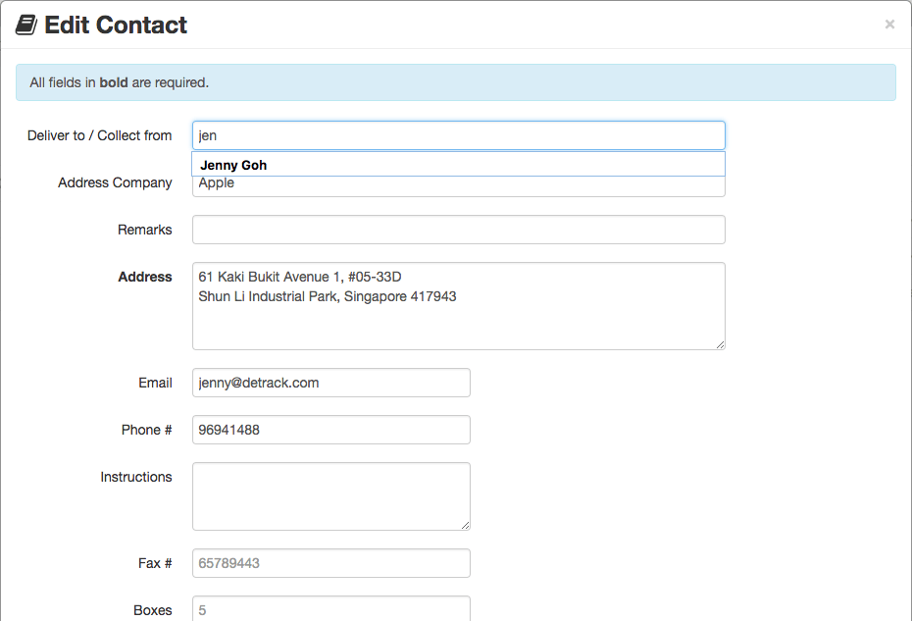Click the book icon beside Edit Contact
The image size is (912, 621).
(26, 26)
